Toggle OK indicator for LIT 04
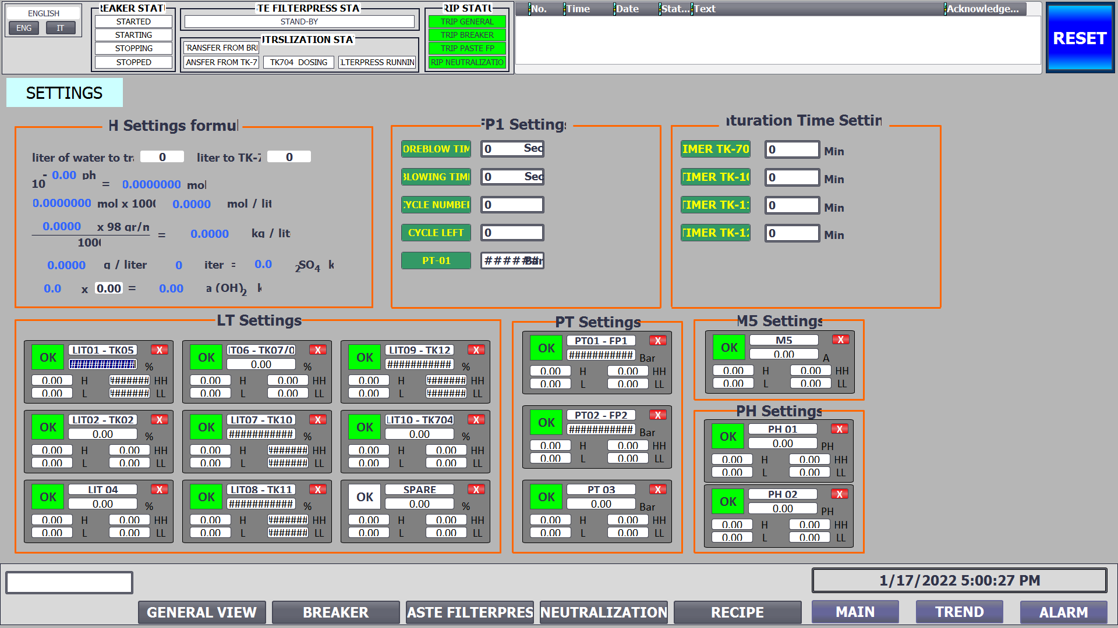 tap(48, 497)
